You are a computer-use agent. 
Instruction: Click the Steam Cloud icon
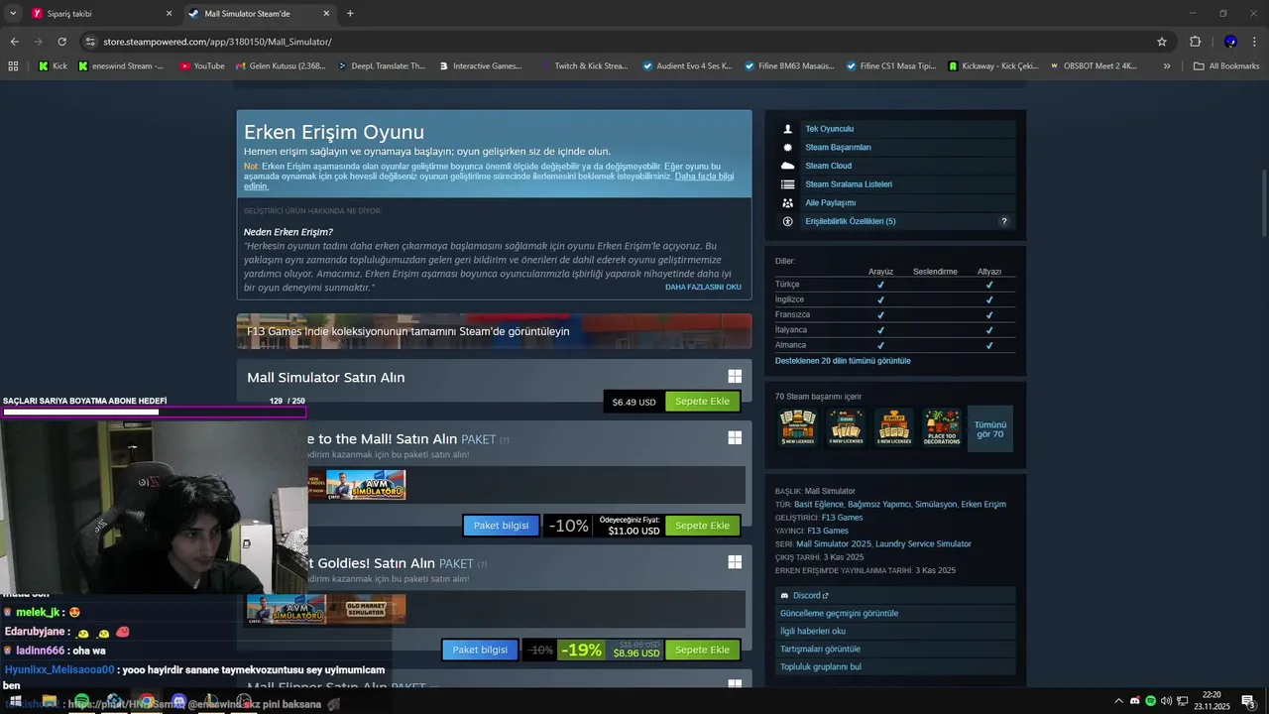(x=788, y=166)
